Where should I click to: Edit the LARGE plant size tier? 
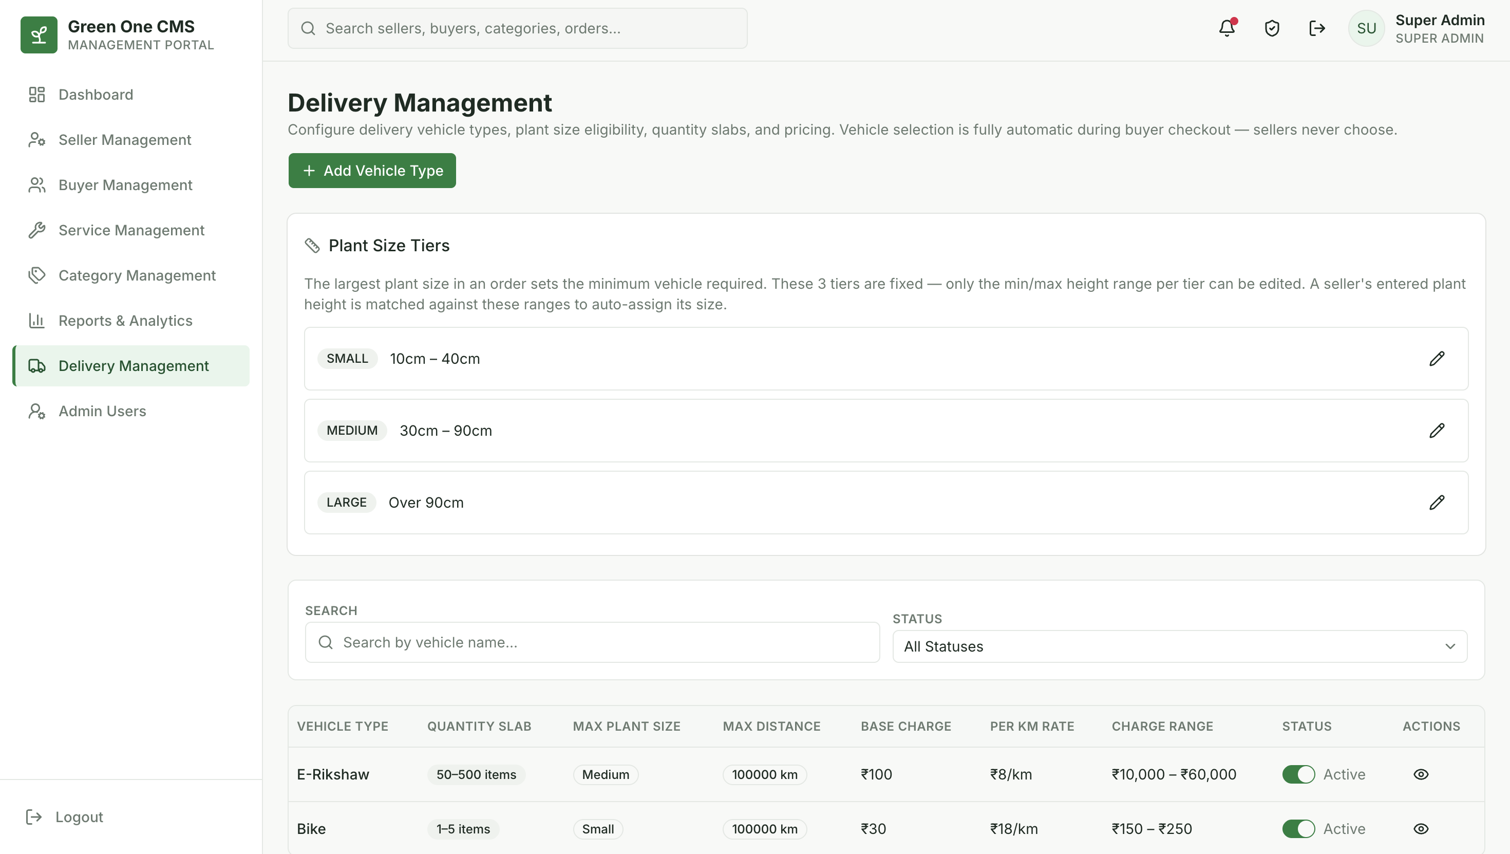tap(1437, 503)
